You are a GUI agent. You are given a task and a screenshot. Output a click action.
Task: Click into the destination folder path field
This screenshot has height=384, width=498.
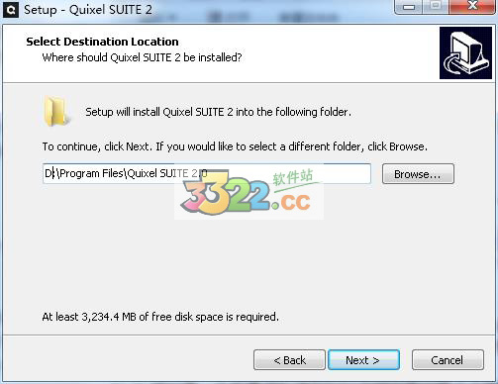point(207,173)
